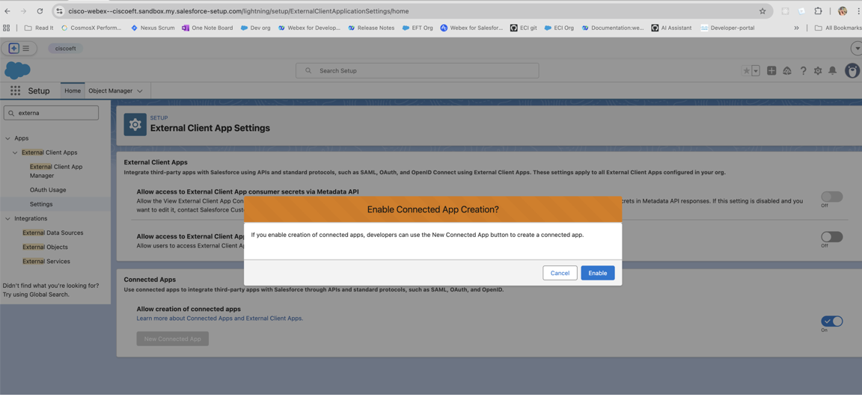Switch to the Home tab
Image resolution: width=862 pixels, height=397 pixels.
[x=73, y=90]
